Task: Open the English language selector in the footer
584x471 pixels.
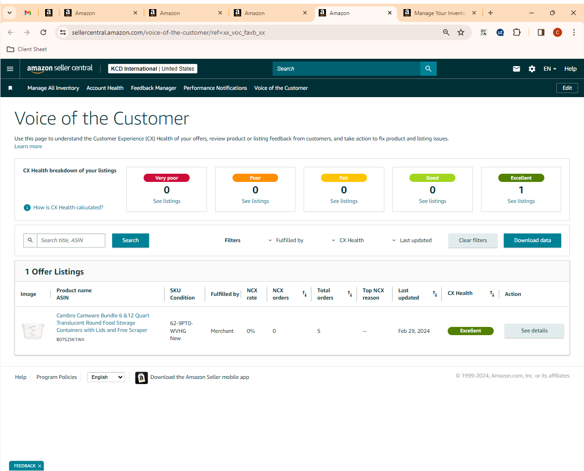Action: (x=106, y=377)
